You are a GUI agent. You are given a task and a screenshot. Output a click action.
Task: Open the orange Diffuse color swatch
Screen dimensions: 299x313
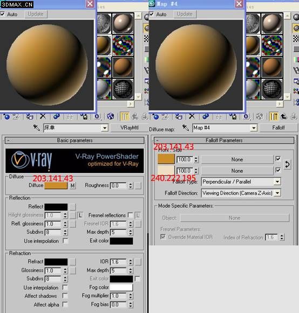click(x=56, y=186)
